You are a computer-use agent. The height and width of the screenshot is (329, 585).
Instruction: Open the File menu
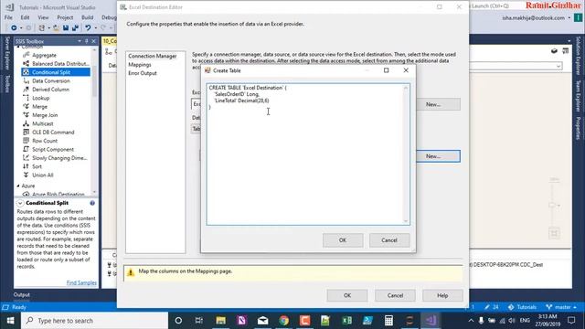[x=8, y=17]
